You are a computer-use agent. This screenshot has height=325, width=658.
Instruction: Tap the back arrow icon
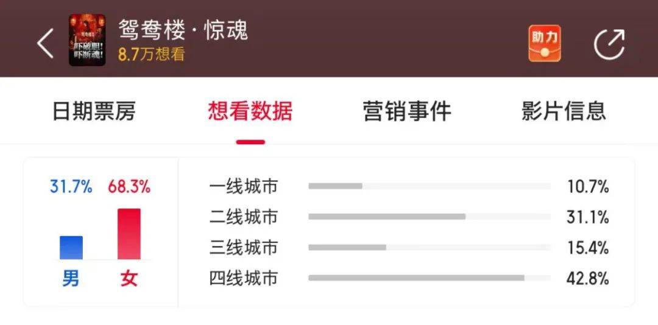click(46, 43)
